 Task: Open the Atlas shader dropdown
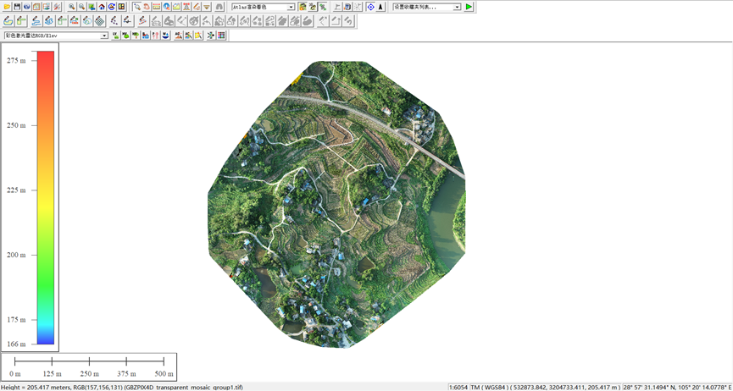263,7
